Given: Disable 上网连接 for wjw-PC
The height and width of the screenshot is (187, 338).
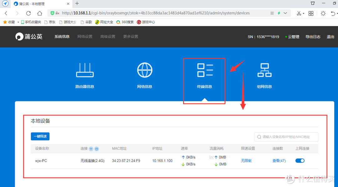Looking at the screenshot, I should pyautogui.click(x=300, y=160).
